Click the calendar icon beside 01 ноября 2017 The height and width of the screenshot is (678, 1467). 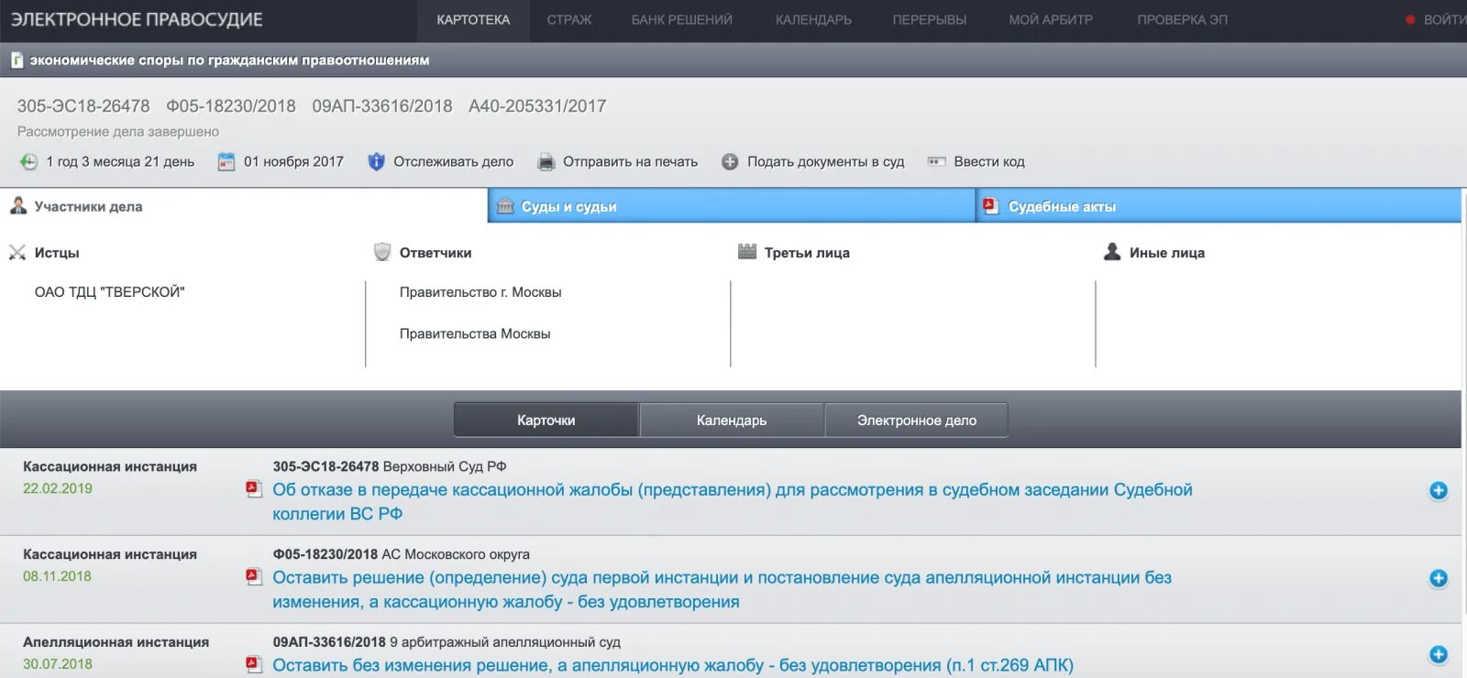[226, 162]
